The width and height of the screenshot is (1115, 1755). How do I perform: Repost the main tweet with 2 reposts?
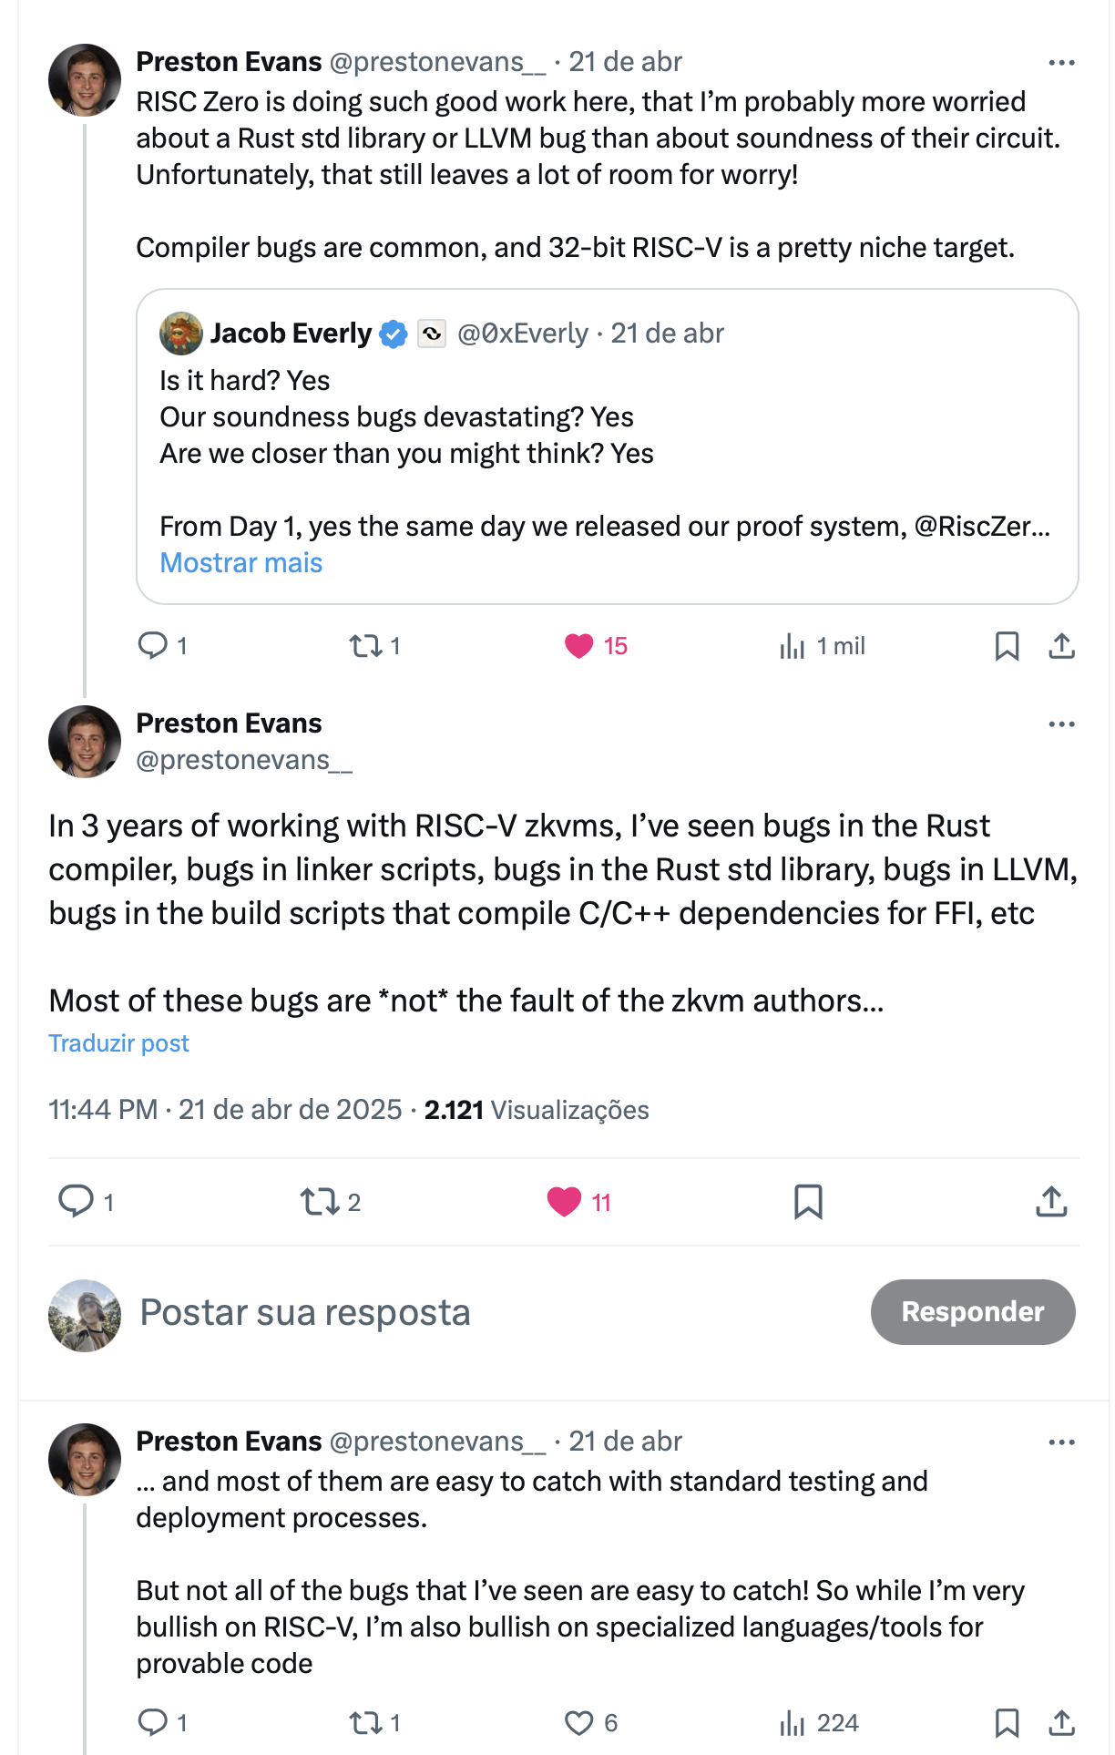click(320, 1201)
